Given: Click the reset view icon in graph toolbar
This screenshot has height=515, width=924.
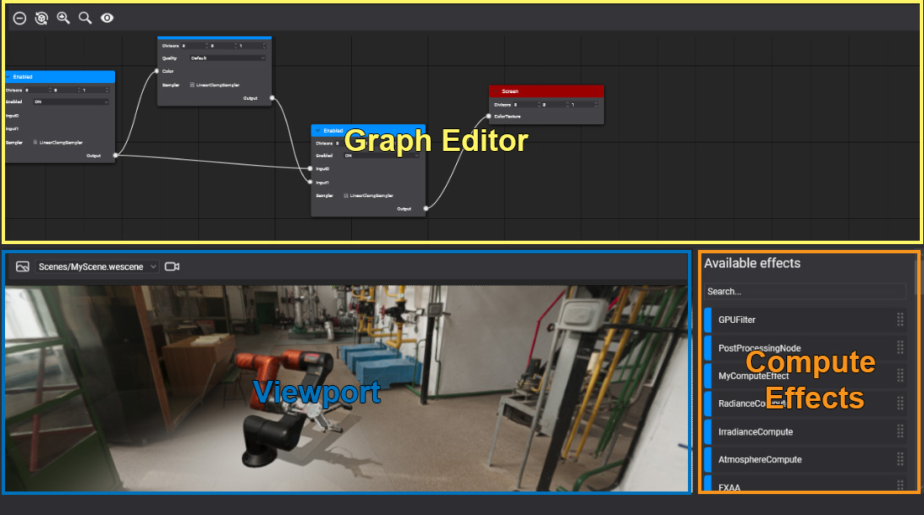Looking at the screenshot, I should click(41, 18).
